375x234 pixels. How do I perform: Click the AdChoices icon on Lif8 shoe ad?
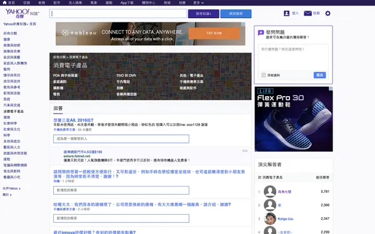point(331,89)
